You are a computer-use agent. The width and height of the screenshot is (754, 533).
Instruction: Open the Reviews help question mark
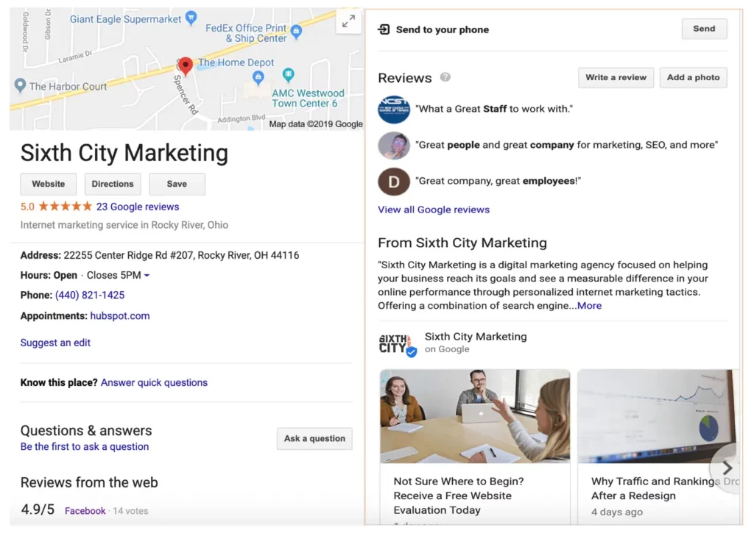445,77
